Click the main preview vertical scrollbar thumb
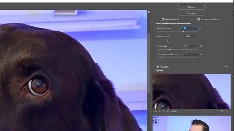234x131 pixels. point(149,63)
